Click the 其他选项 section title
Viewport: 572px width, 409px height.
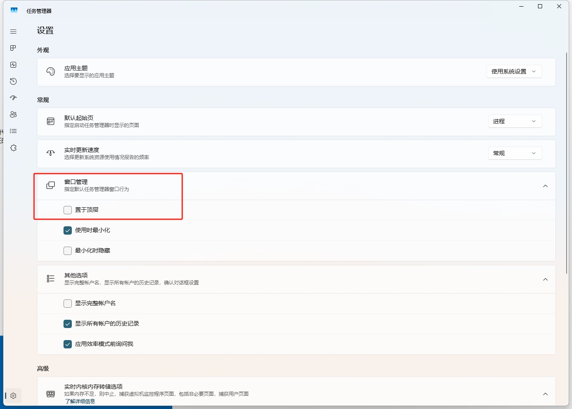coord(76,275)
